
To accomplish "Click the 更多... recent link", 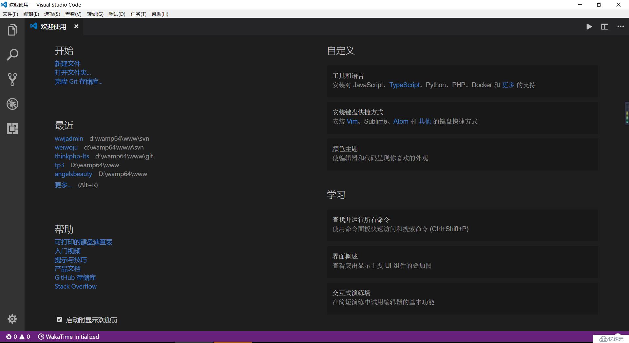I will tap(63, 185).
